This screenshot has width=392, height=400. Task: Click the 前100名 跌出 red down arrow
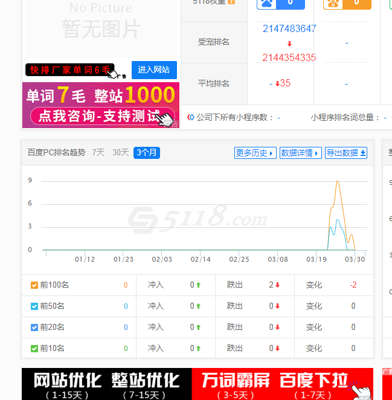277,285
